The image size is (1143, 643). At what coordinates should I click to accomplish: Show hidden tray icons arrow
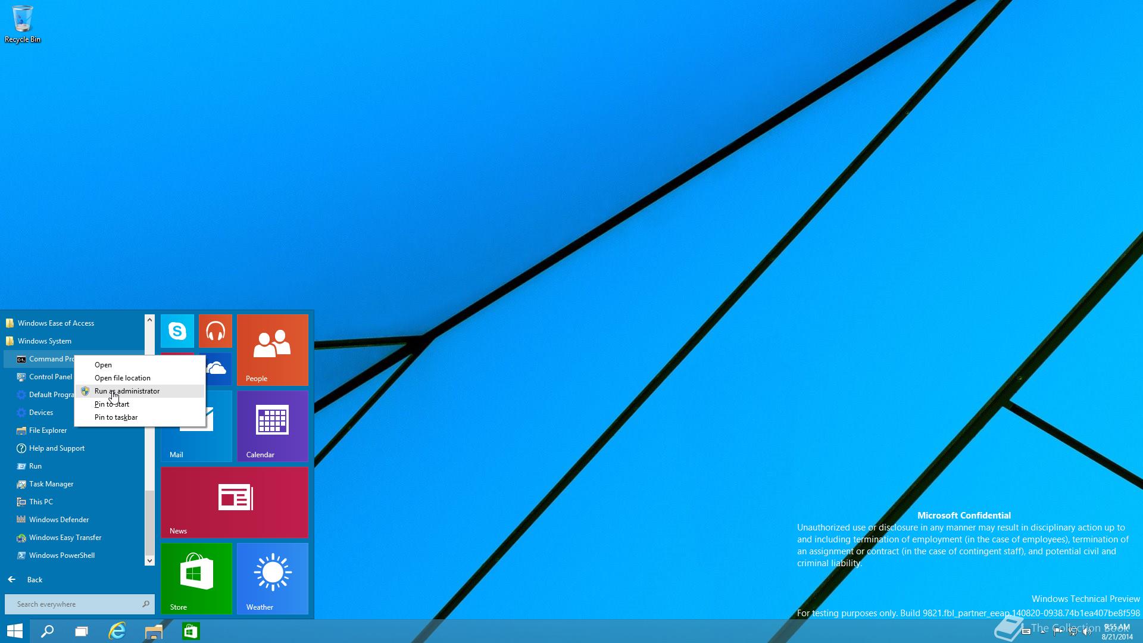1043,632
